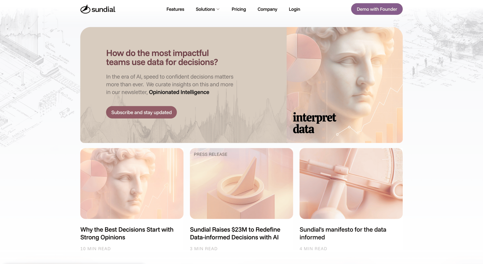Click the Sundial logo icon
Screen dimensions: 483x264
point(85,9)
